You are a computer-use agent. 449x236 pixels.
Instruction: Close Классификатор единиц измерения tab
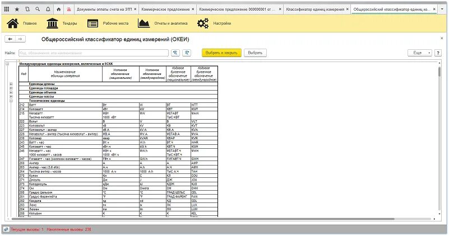click(x=347, y=9)
